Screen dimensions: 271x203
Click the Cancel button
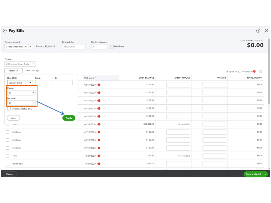[10, 174]
